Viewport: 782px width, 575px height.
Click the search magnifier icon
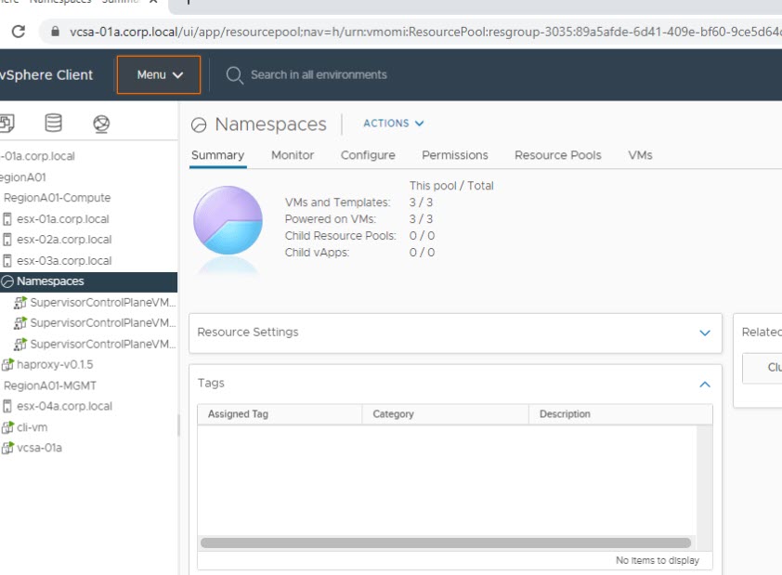[x=235, y=74]
